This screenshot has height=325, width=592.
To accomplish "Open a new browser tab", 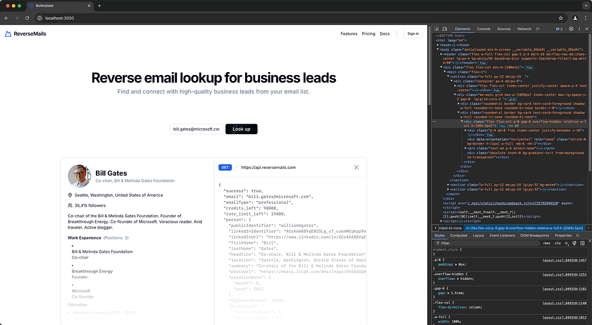I will pos(99,6).
